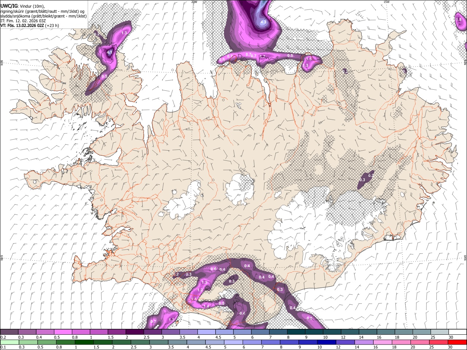Pick lower legend swatch between 16 and 18

383,342
